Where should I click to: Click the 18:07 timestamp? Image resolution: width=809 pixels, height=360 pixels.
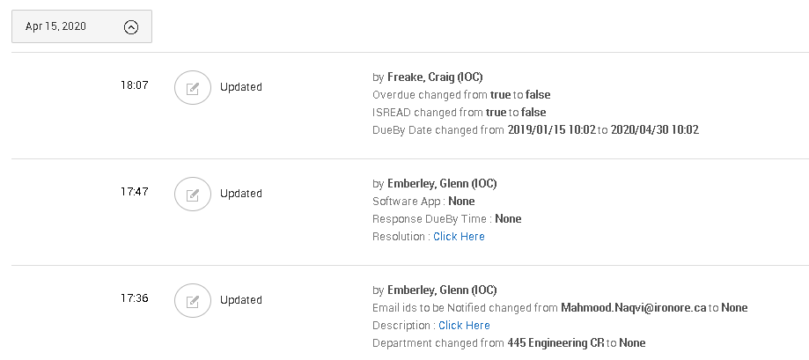pyautogui.click(x=134, y=86)
